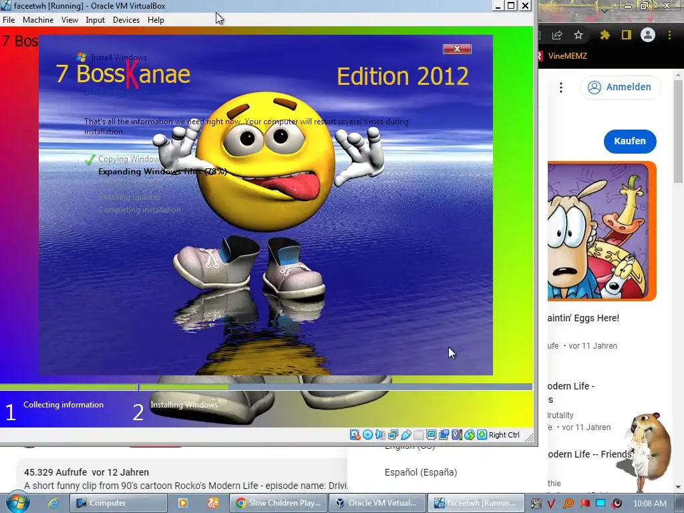
Task: Switch to the Computer taskbar window
Action: (x=118, y=503)
